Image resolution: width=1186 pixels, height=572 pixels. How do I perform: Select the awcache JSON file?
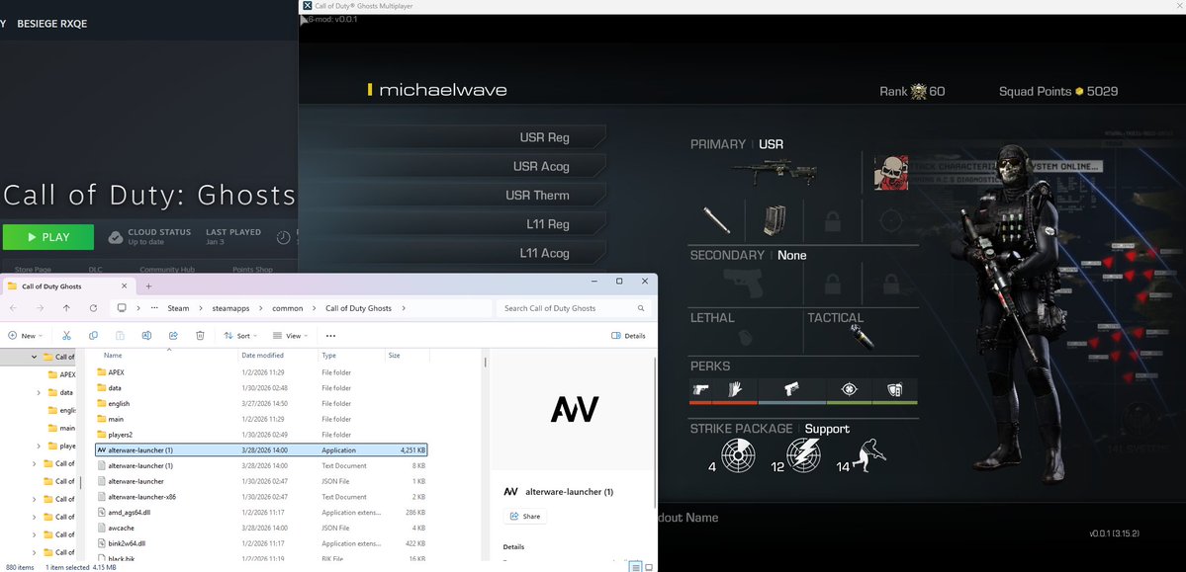[262, 528]
